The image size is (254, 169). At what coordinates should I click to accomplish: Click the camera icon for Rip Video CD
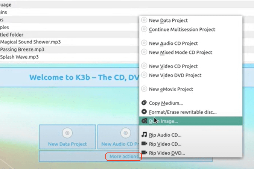pos(144,144)
